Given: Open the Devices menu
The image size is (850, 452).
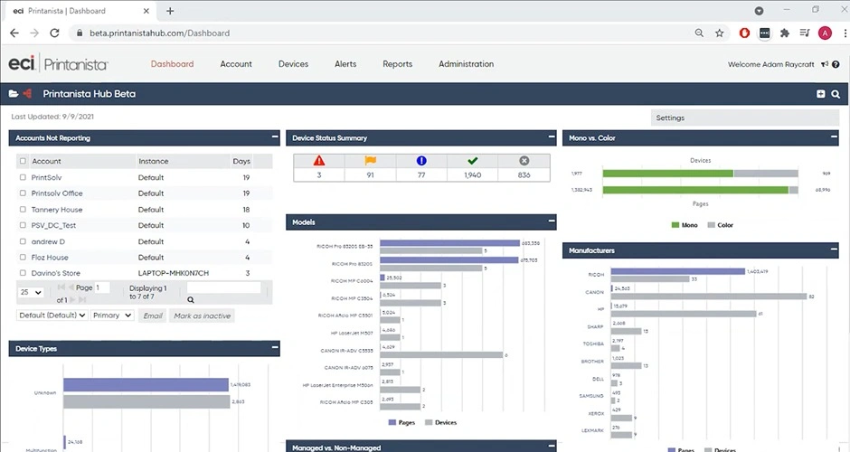Looking at the screenshot, I should [x=293, y=64].
